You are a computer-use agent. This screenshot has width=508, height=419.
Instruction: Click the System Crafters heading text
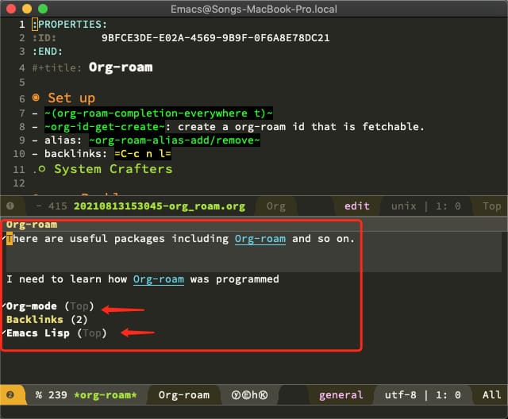coord(113,169)
